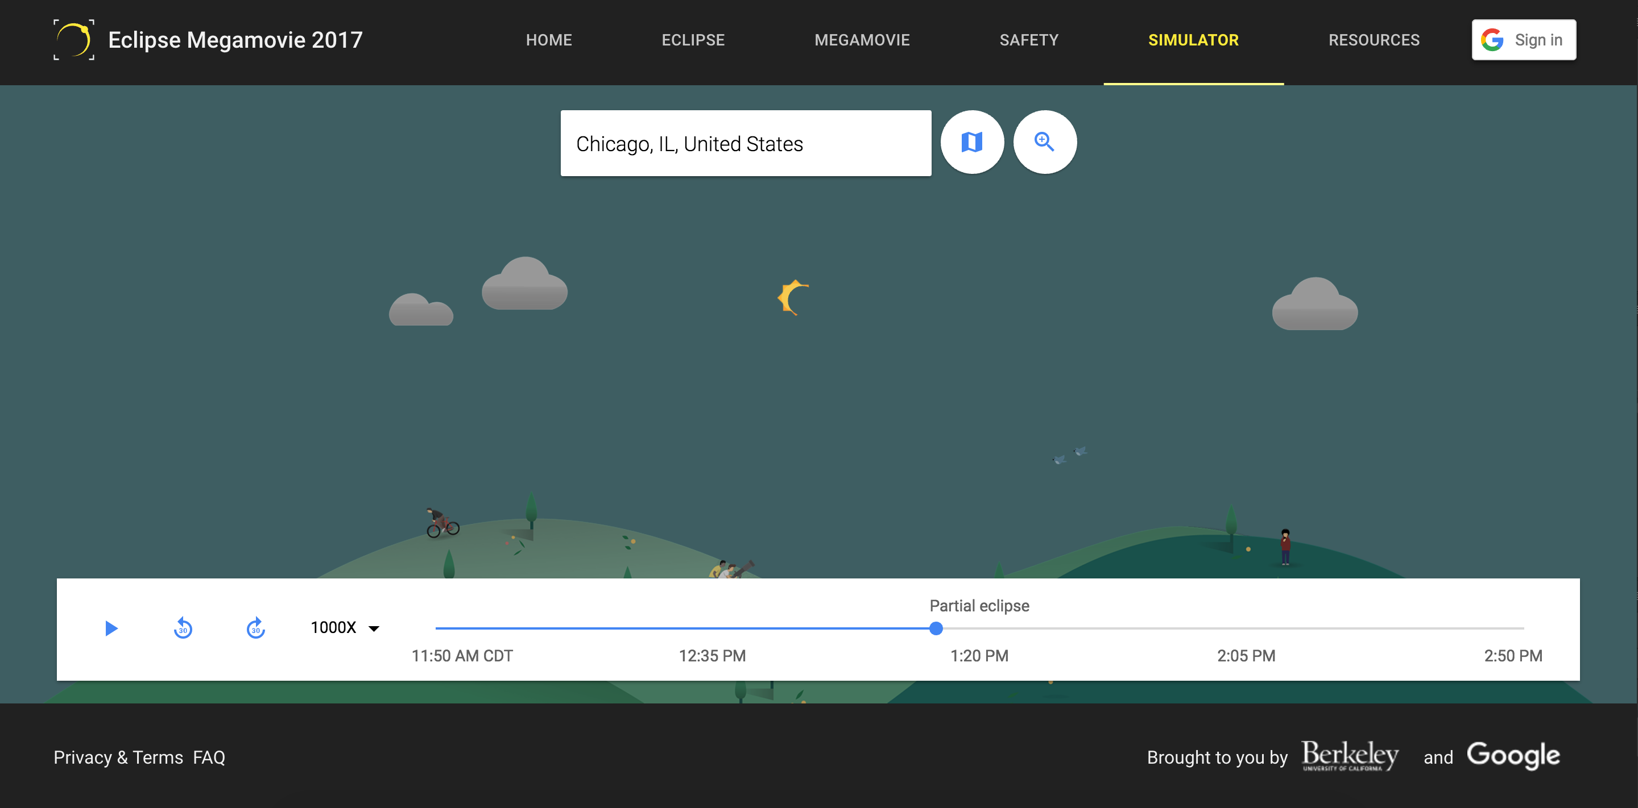Go to the ECLIPSE page
This screenshot has width=1638, height=808.
pos(693,40)
